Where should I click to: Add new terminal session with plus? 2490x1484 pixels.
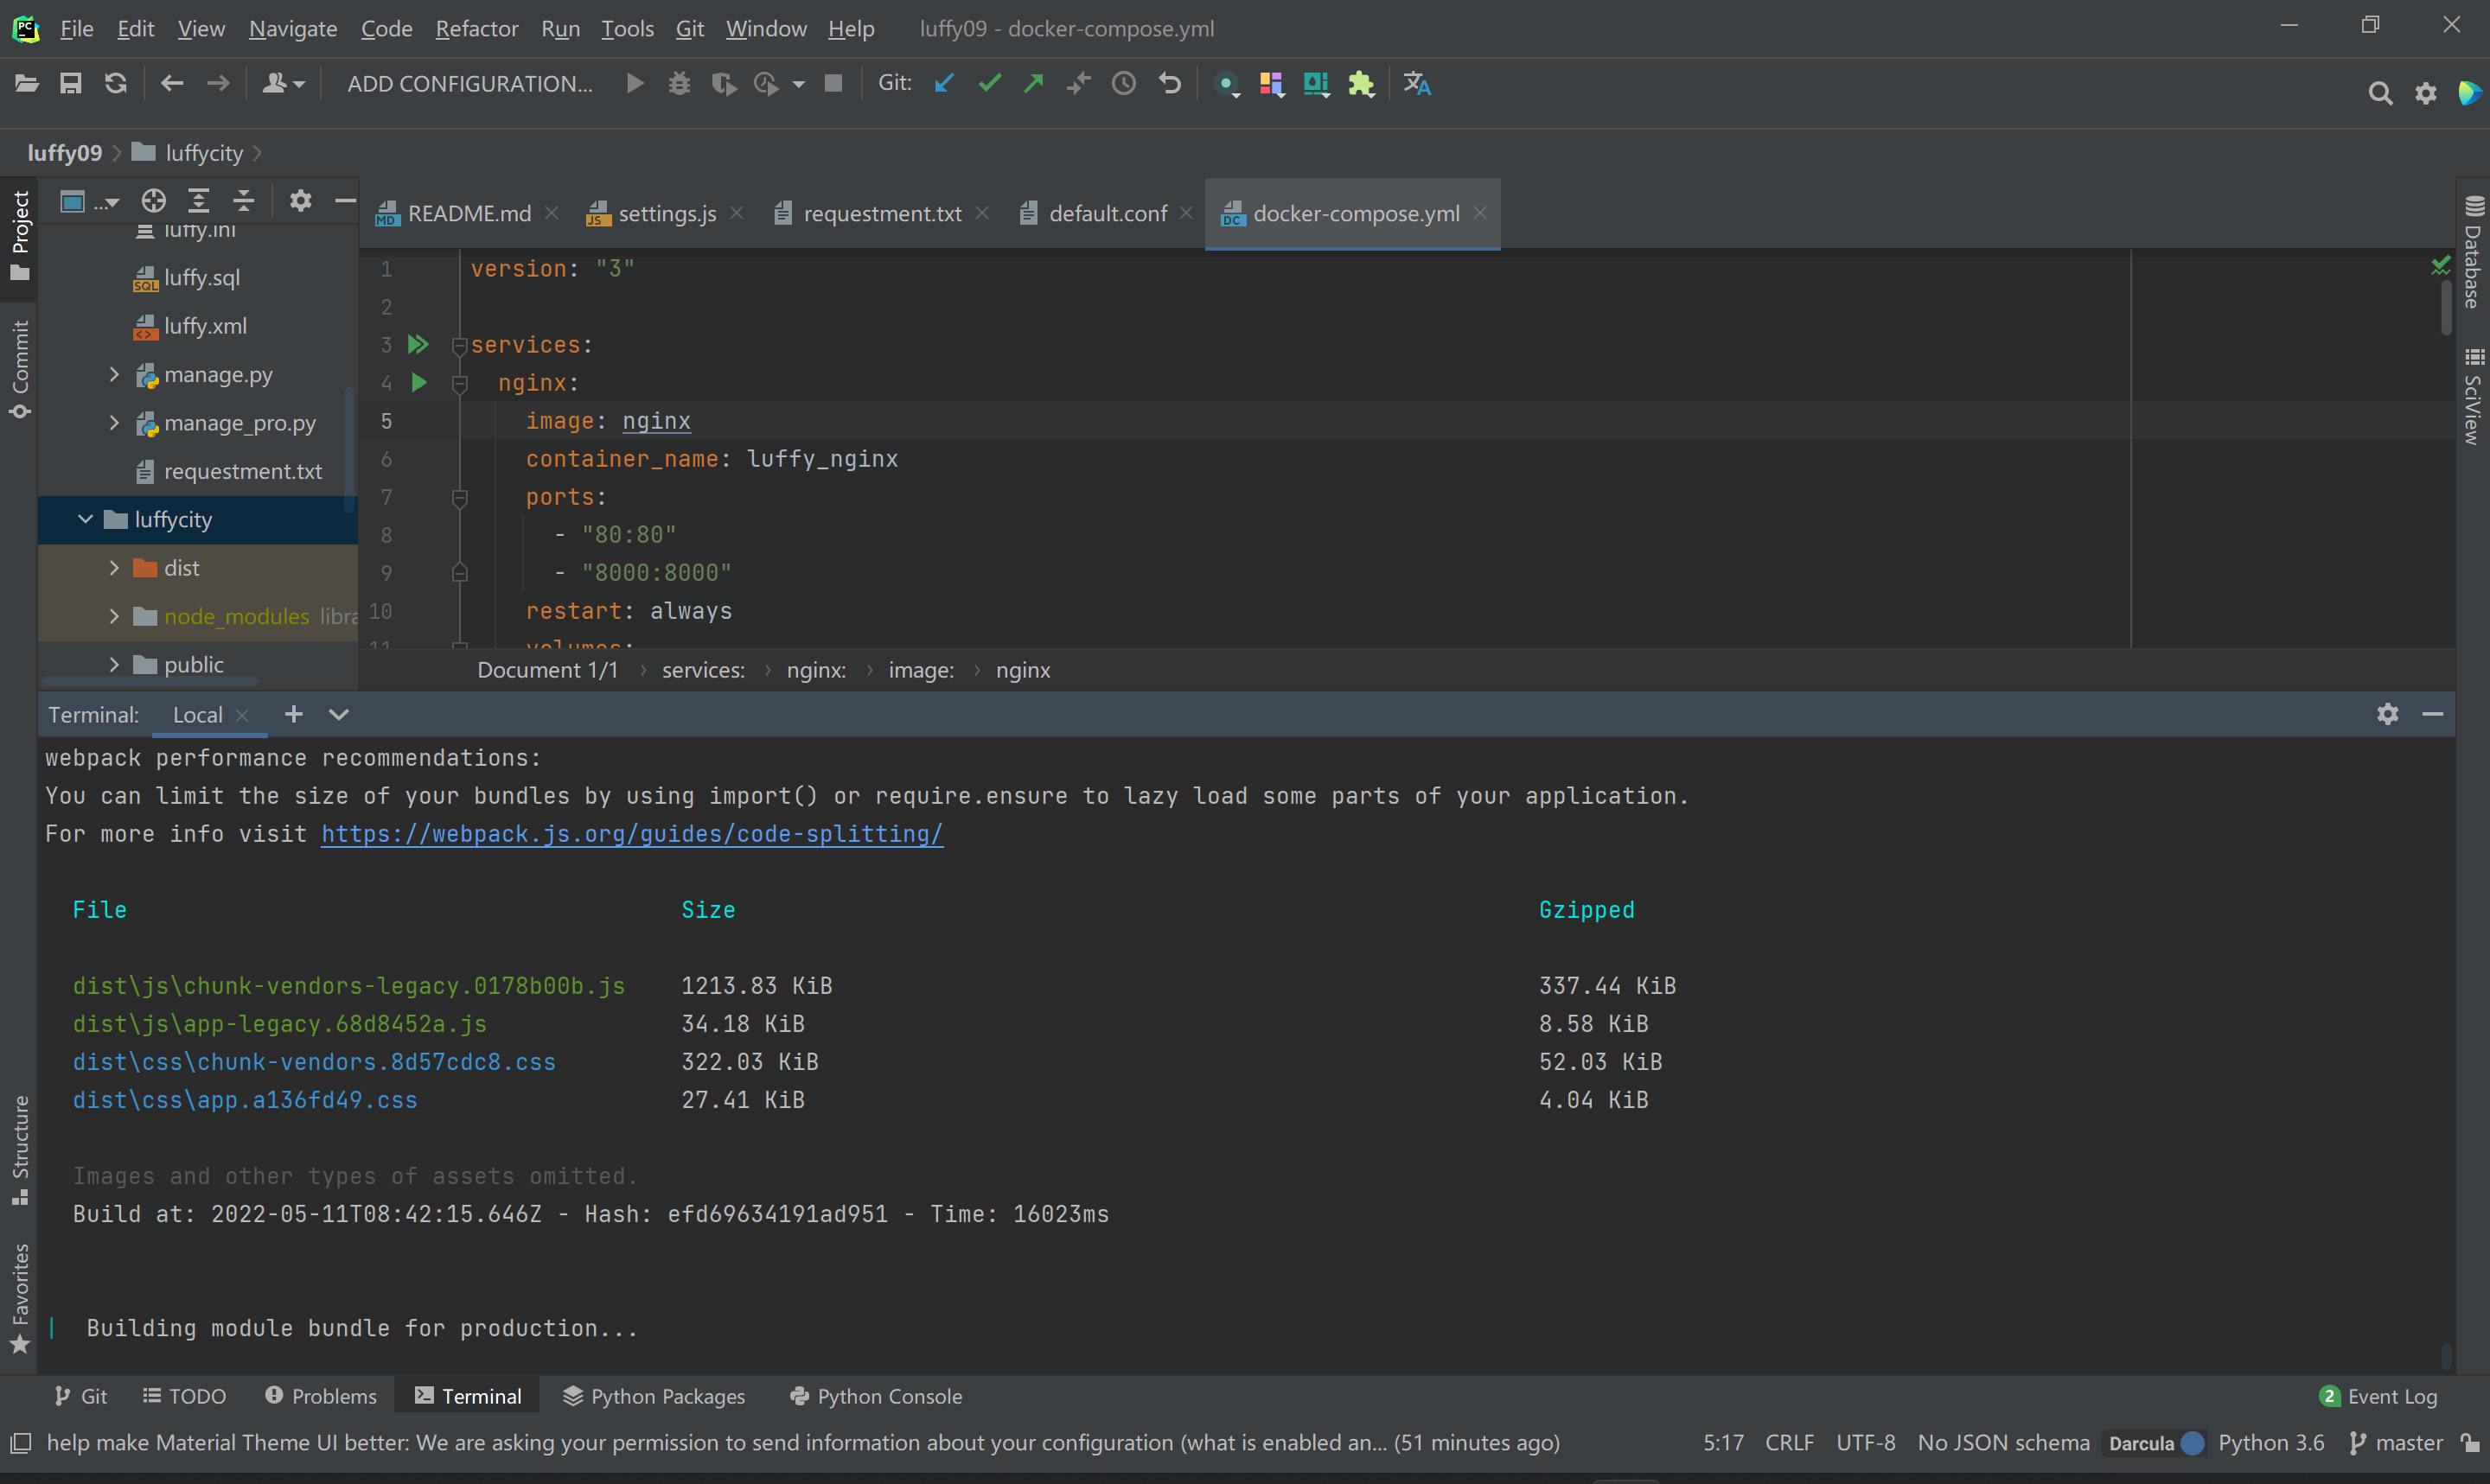294,714
